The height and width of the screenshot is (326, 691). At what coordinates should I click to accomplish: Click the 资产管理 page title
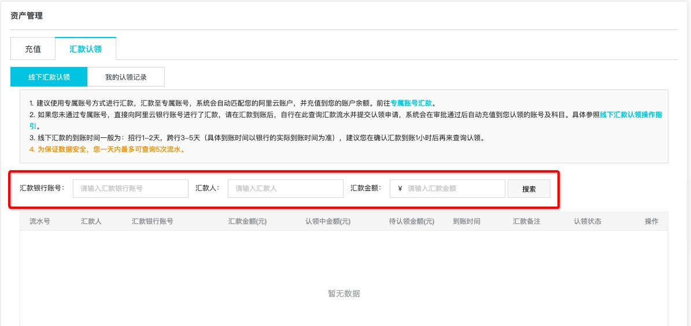pos(27,16)
